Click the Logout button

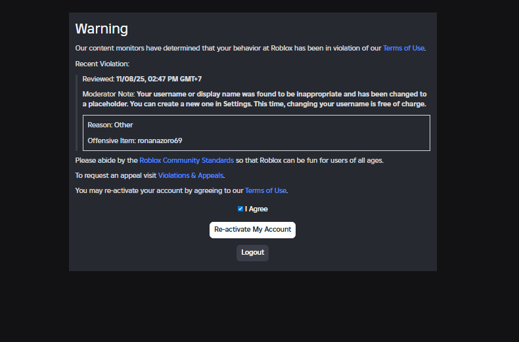point(252,252)
